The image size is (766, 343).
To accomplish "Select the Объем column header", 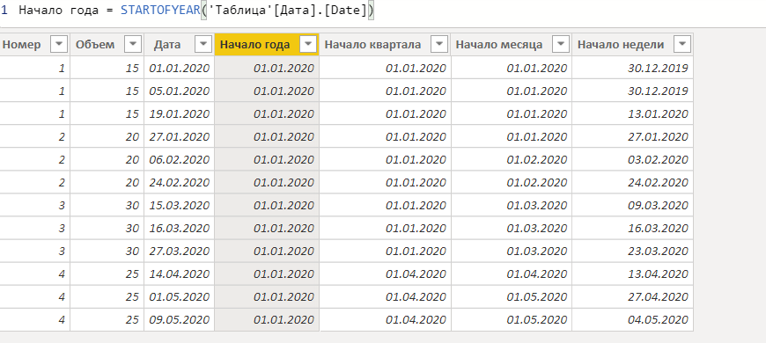I will tap(107, 44).
